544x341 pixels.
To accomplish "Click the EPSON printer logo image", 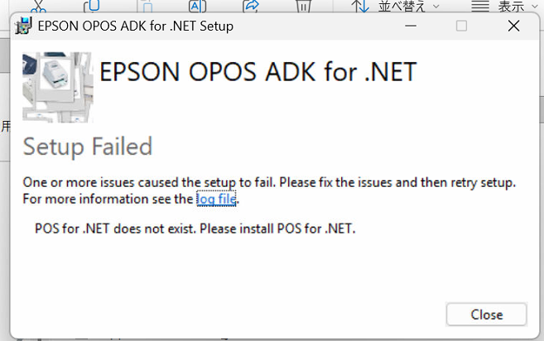I will pyautogui.click(x=57, y=86).
